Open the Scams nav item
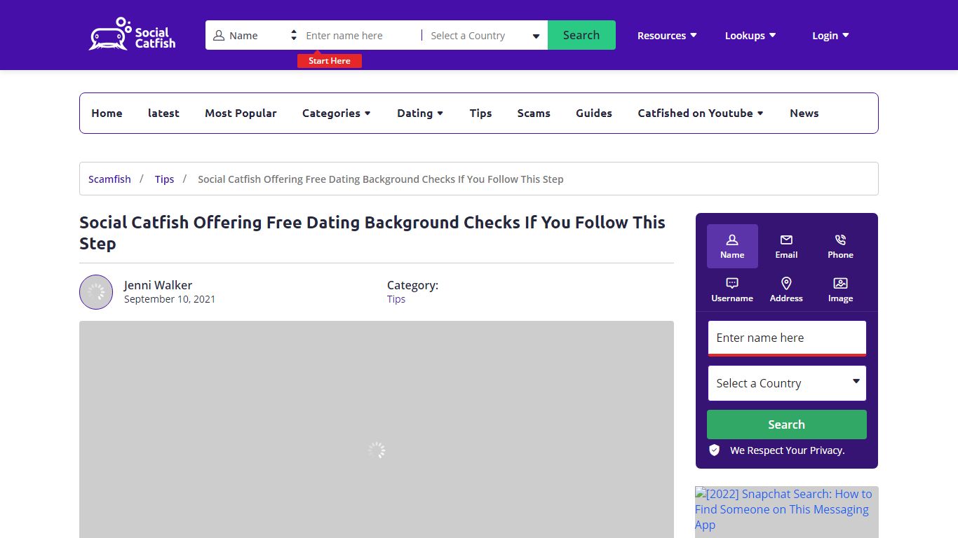Viewport: 958px width, 538px height. (534, 113)
